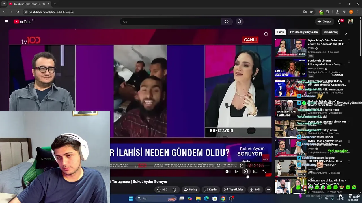Open menu for Survivor'da Lina'nın video
Viewport: 362px width, 203px height.
tap(349, 61)
